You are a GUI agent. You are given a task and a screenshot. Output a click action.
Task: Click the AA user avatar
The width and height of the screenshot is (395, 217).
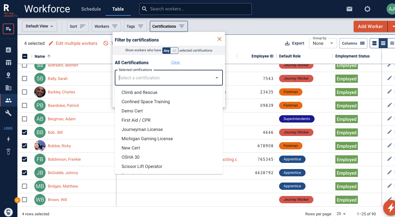pos(391,9)
